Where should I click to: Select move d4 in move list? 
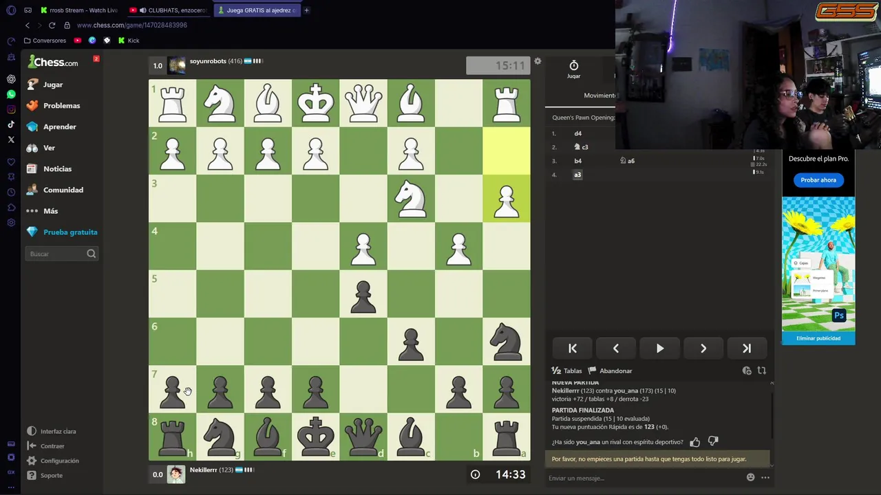coord(577,133)
